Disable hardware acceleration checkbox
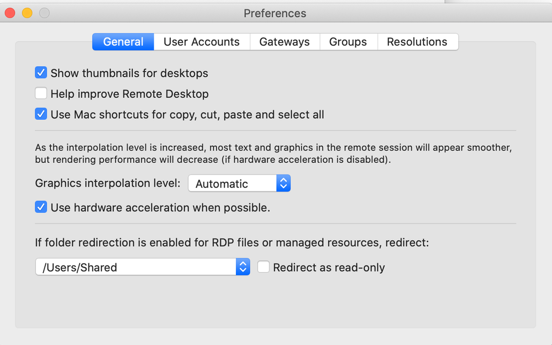The height and width of the screenshot is (345, 552). pyautogui.click(x=41, y=207)
